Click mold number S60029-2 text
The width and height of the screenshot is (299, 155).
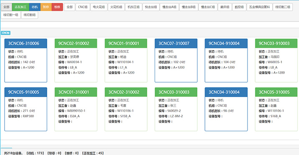click(x=174, y=111)
